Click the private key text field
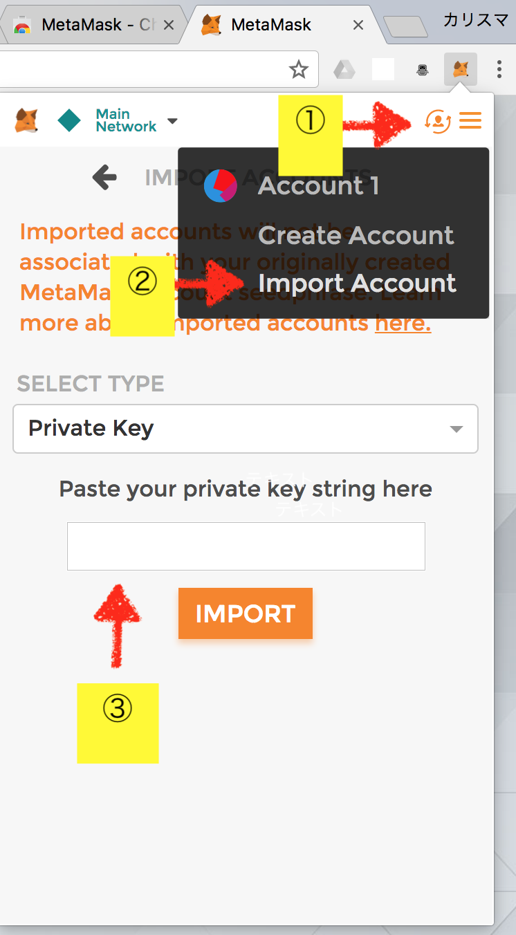516x935 pixels. 246,546
